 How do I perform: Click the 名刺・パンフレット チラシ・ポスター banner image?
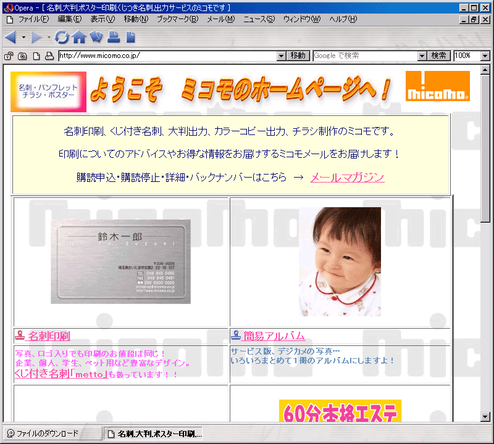(49, 91)
